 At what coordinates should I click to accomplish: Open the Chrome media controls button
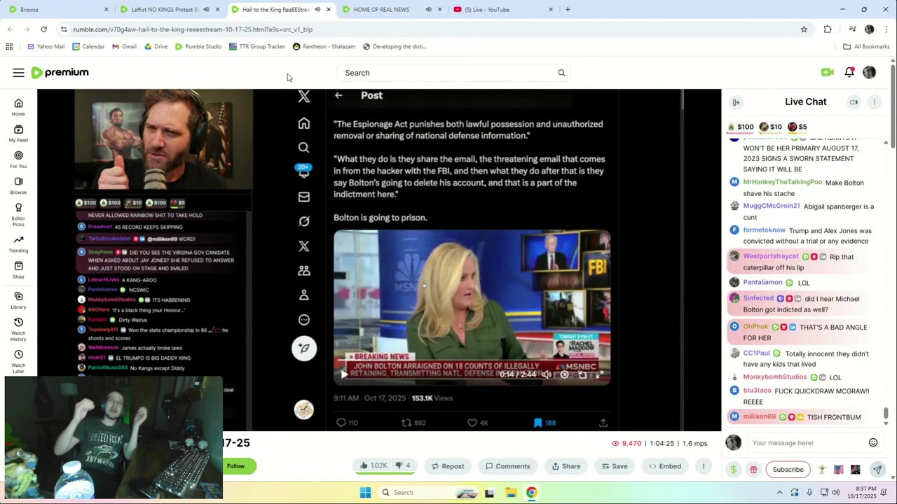pos(852,29)
